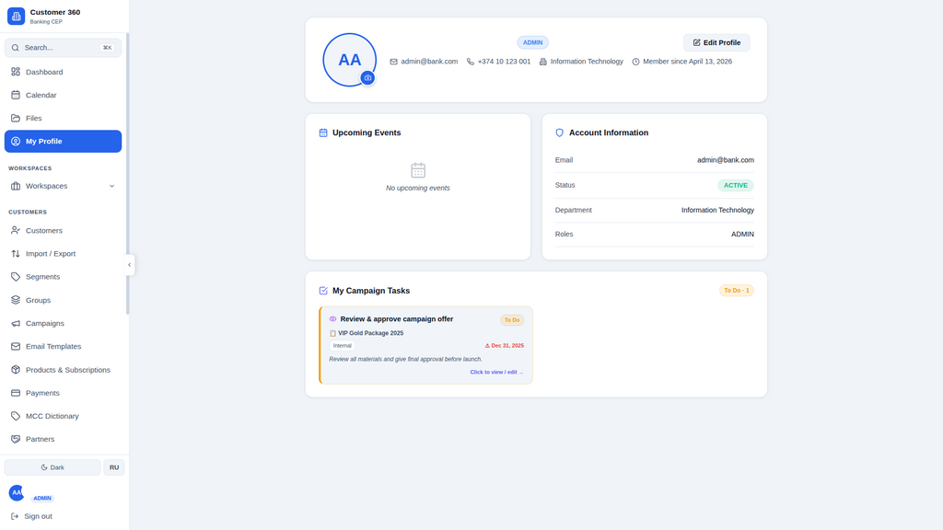This screenshot has height=530, width=943.
Task: Click the Customer 360 logo icon
Action: (x=17, y=17)
